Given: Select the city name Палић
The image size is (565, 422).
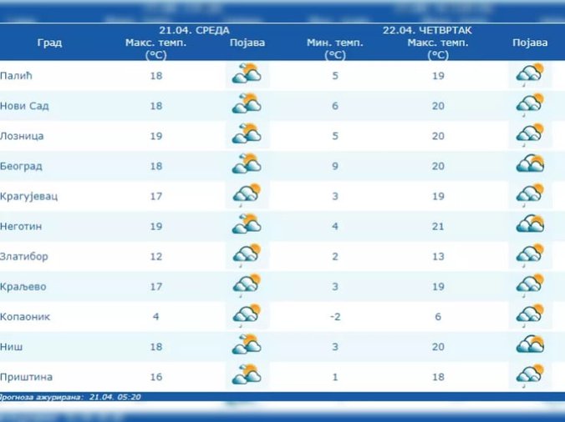Looking at the screenshot, I should click(x=16, y=76).
